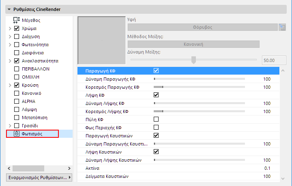This screenshot has width=292, height=186.
Task: Expand the Γρασίδι channel arrow
Action: pyautogui.click(x=10, y=126)
